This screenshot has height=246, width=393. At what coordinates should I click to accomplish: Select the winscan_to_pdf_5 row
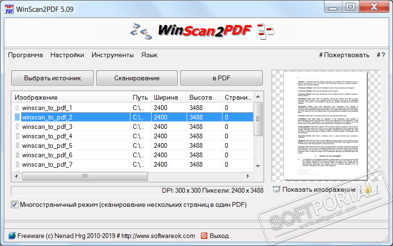tap(133, 145)
